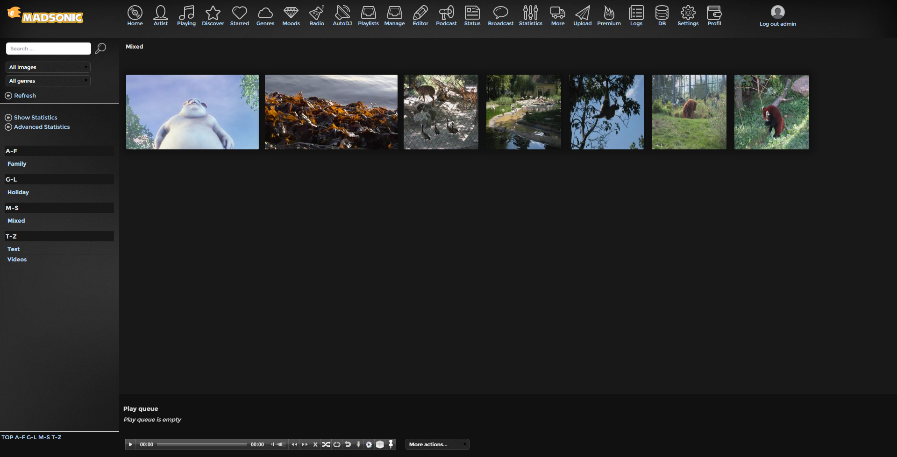Open the All Images dropdown
The image size is (897, 457).
tap(48, 67)
